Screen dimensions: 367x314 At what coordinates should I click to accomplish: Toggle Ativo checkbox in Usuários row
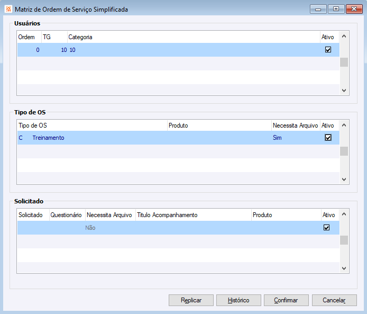pos(328,50)
